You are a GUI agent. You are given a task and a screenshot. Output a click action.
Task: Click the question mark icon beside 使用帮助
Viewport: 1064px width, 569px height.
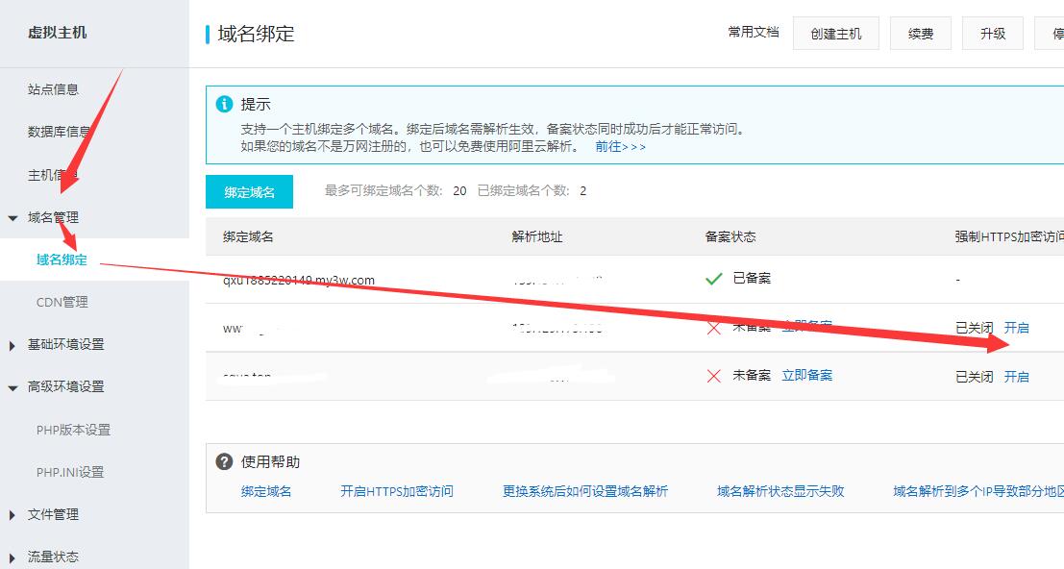click(x=224, y=461)
